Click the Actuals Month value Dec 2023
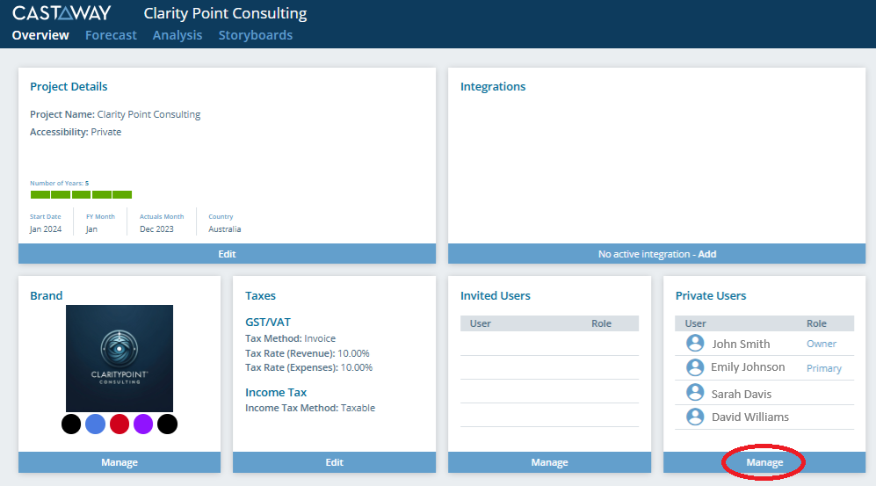 click(156, 229)
